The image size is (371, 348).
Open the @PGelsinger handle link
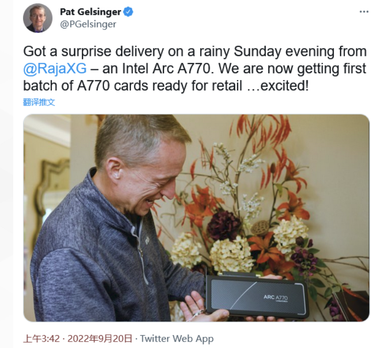point(88,24)
